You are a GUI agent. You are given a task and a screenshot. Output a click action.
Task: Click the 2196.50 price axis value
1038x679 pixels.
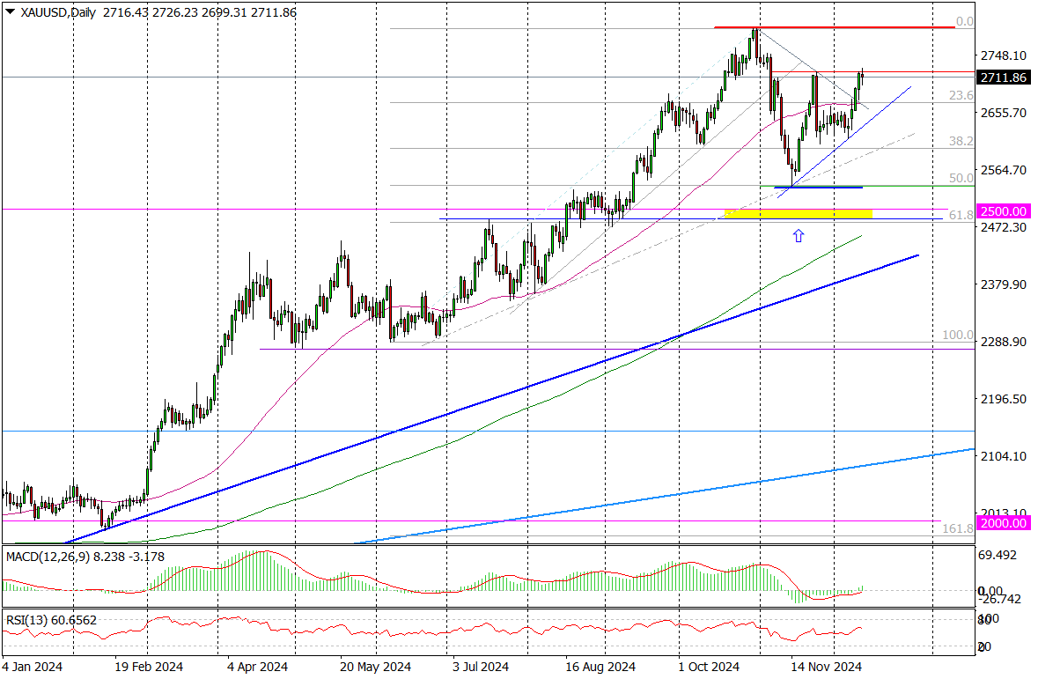1004,400
